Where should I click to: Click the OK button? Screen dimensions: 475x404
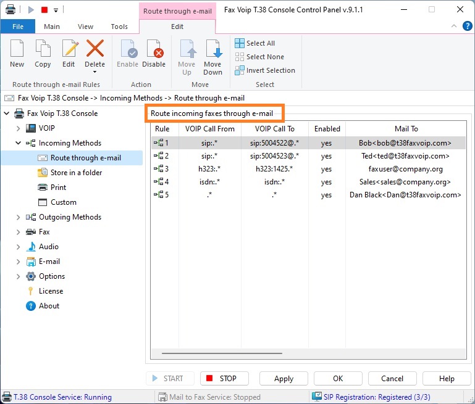tap(338, 379)
